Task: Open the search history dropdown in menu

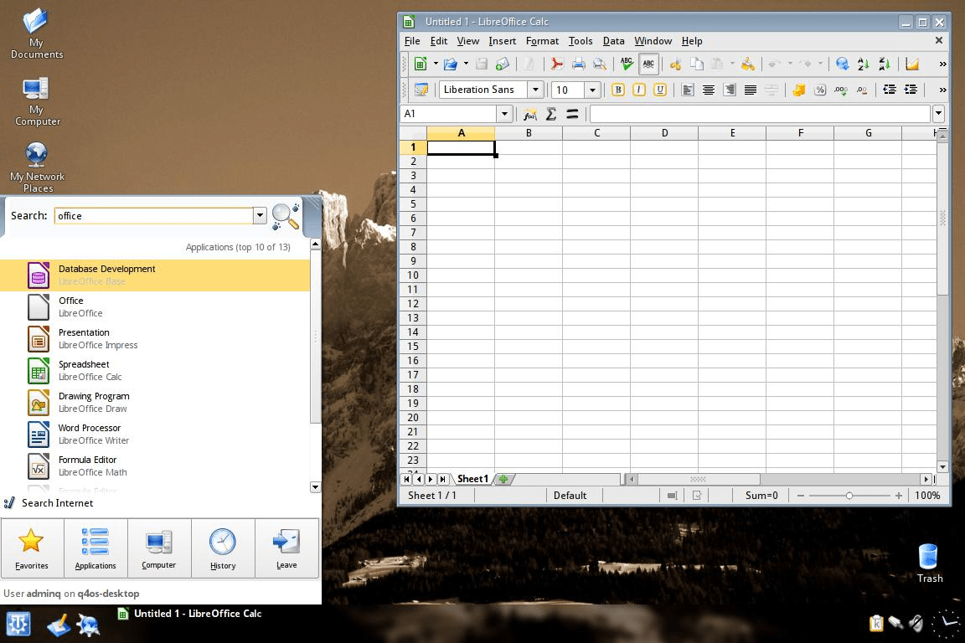Action: tap(260, 215)
